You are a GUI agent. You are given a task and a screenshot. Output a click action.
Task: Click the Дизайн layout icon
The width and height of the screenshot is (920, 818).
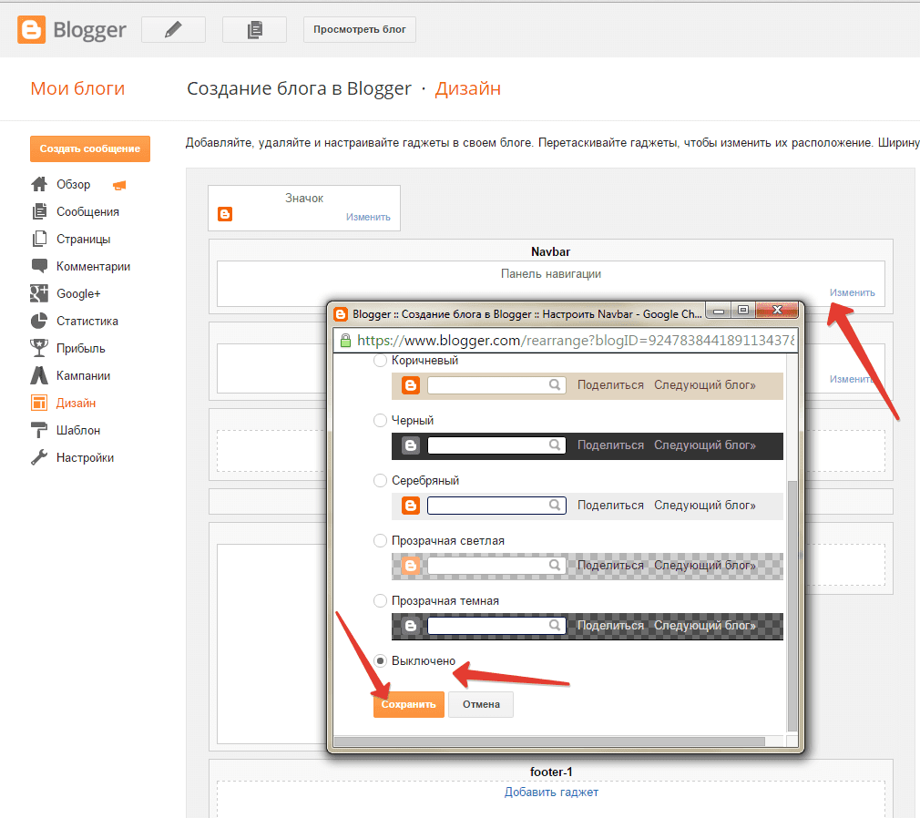(39, 403)
